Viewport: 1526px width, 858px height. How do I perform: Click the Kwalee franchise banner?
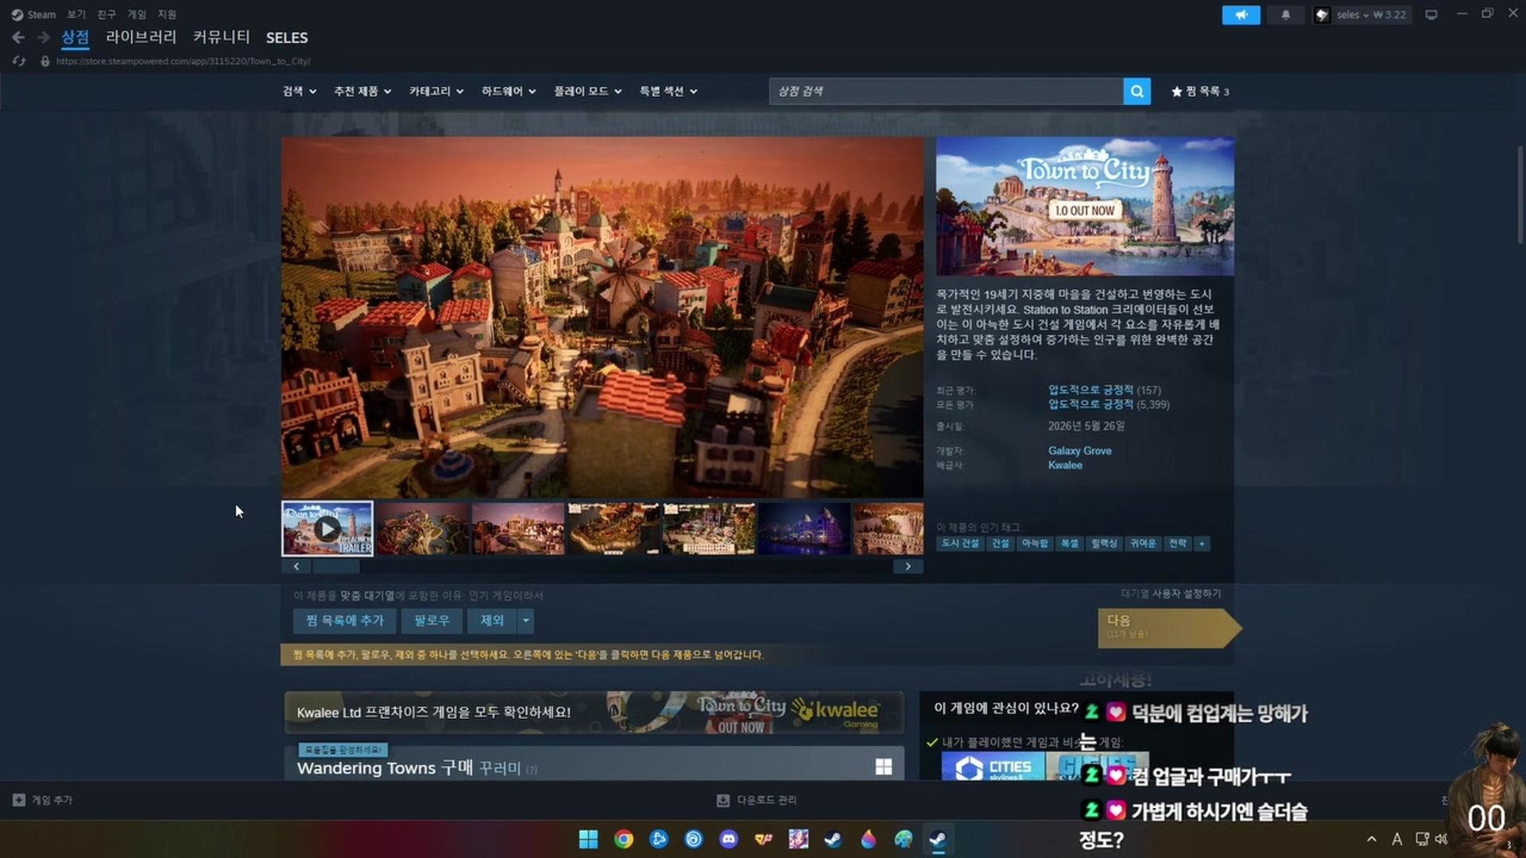[594, 712]
